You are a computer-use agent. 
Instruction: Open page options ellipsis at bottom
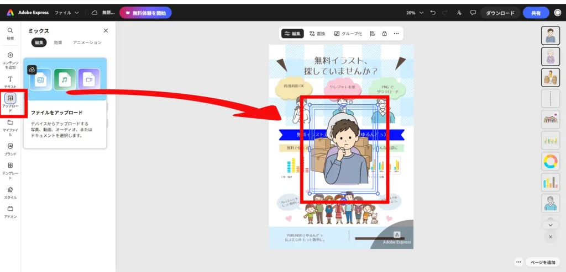pos(518,262)
